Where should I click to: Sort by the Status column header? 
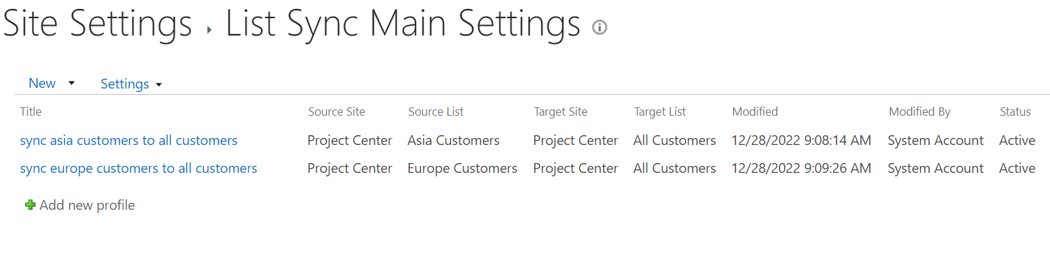click(1015, 112)
